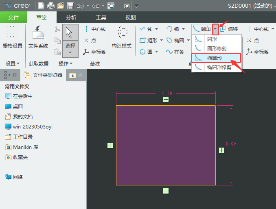Select the 偏移 offset tool
Viewport: 276px width, 209px height.
pos(229,29)
